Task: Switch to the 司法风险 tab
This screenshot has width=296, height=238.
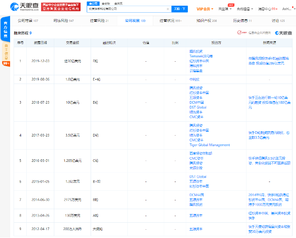Action: [63, 21]
